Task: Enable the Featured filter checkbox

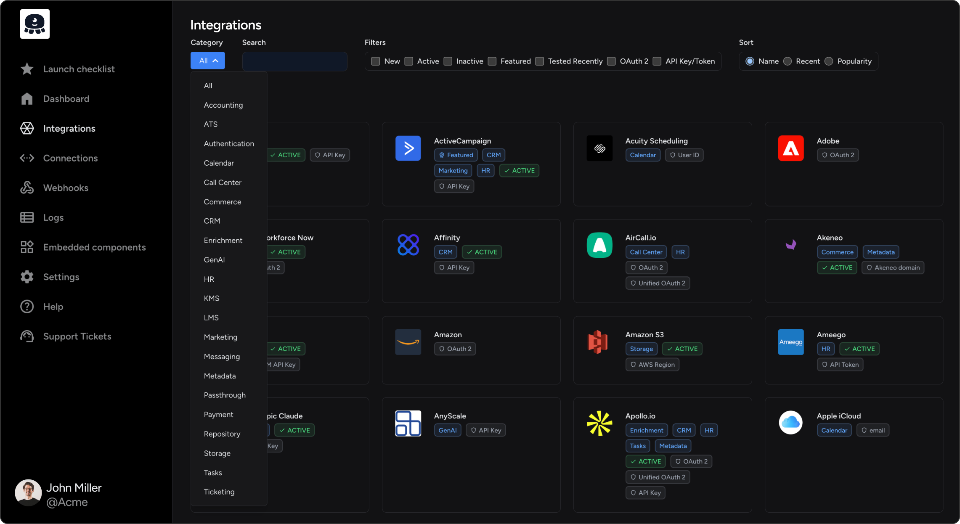Action: [x=491, y=61]
